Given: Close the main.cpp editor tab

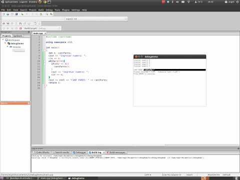Looking at the screenshot, I should tap(45, 33).
